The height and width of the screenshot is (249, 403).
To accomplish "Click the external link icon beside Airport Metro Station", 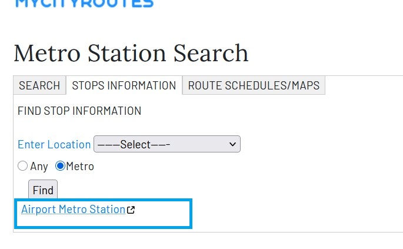I will click(131, 210).
